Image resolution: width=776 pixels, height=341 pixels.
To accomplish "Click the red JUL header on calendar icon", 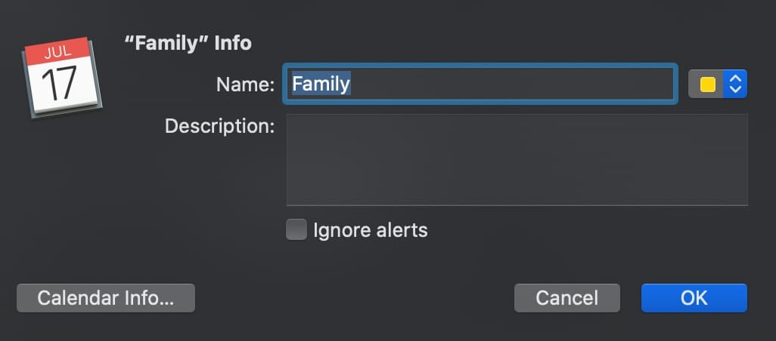I will pos(57,53).
